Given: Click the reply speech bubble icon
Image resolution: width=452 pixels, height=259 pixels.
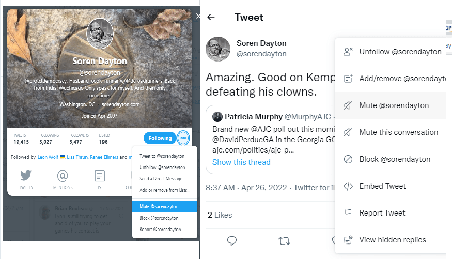Looking at the screenshot, I should tap(232, 240).
